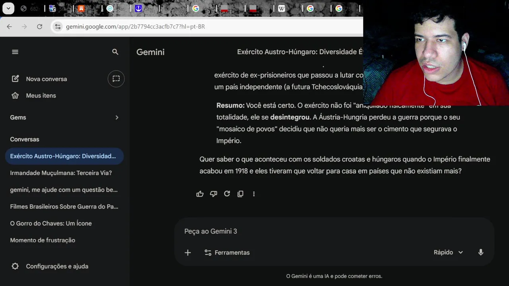Click the browser forward arrow
The image size is (509, 286).
point(24,27)
